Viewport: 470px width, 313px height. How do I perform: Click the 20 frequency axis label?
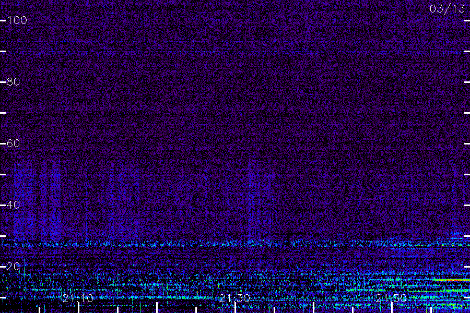tap(13, 267)
